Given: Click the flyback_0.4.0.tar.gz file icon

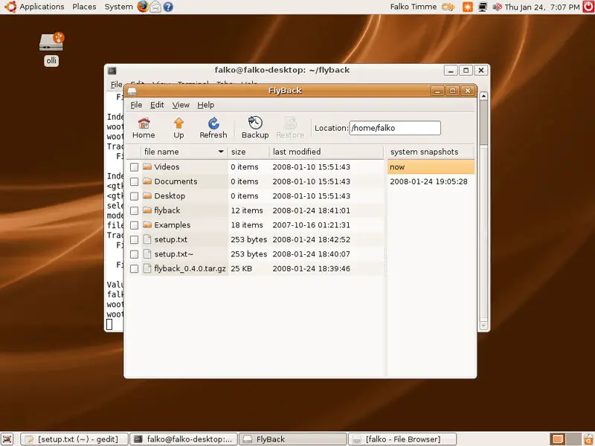Looking at the screenshot, I should 147,268.
